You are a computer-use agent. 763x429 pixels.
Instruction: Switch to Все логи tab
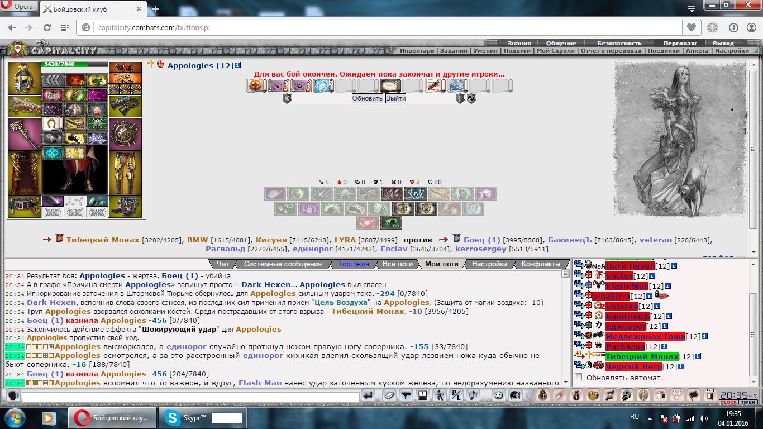pos(397,264)
